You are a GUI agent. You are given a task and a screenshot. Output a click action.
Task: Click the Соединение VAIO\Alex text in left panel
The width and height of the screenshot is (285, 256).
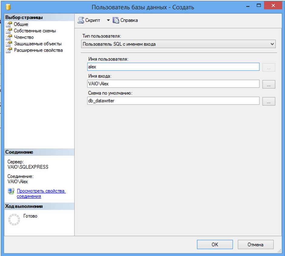18,181
